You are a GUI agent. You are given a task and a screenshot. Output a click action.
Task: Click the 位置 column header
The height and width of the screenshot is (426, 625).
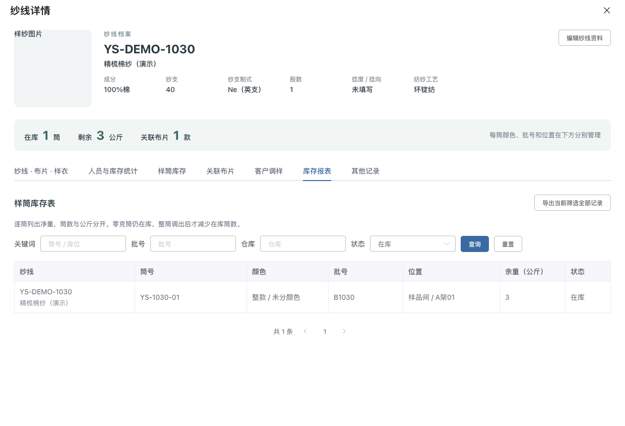452,272
